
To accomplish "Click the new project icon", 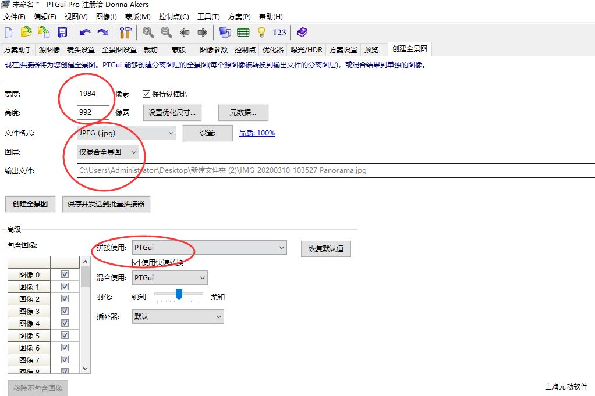I will (9, 33).
